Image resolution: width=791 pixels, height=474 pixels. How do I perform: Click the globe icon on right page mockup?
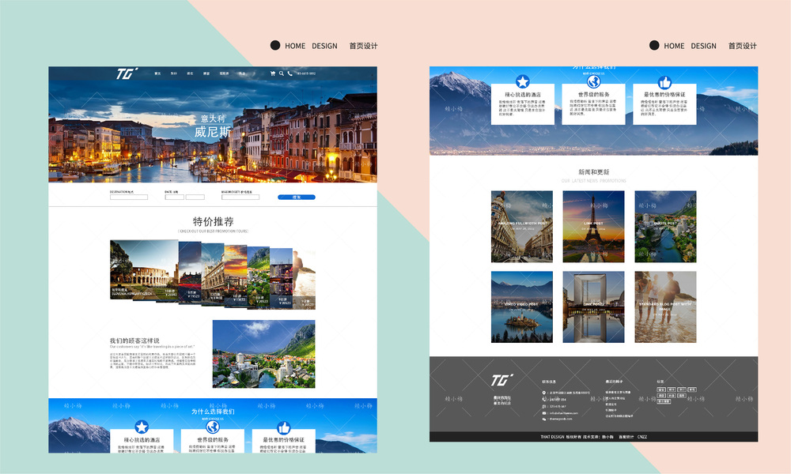[x=594, y=81]
